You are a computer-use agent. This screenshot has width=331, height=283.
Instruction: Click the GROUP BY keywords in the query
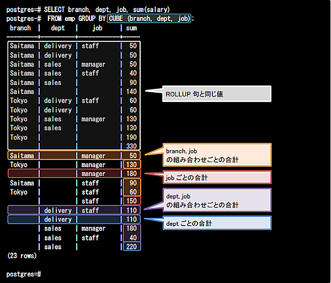[92, 19]
